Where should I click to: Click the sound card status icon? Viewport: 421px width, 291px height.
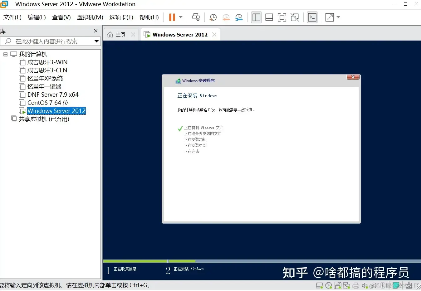tap(365, 286)
